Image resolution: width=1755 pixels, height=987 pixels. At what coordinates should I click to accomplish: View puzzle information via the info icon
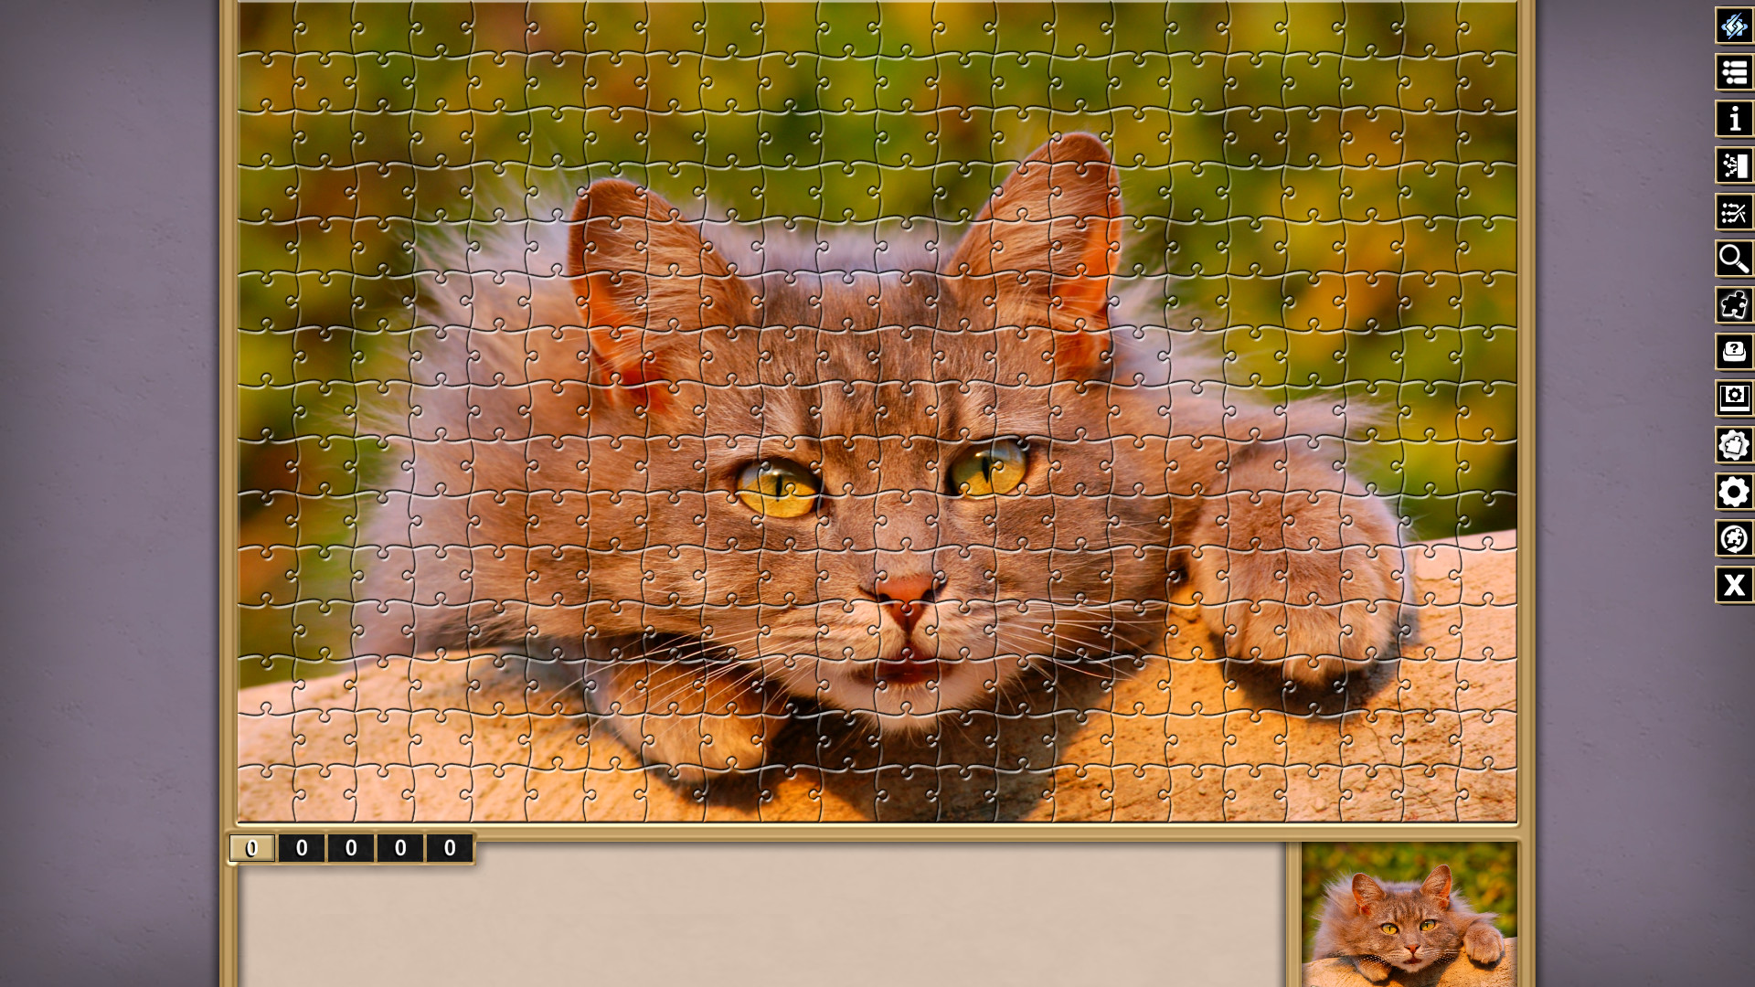click(x=1733, y=119)
